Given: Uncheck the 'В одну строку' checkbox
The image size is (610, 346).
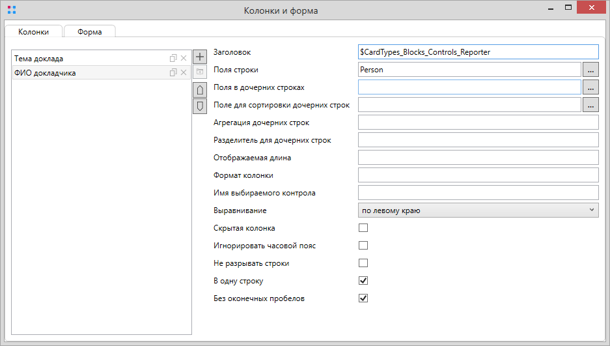Looking at the screenshot, I should (363, 281).
